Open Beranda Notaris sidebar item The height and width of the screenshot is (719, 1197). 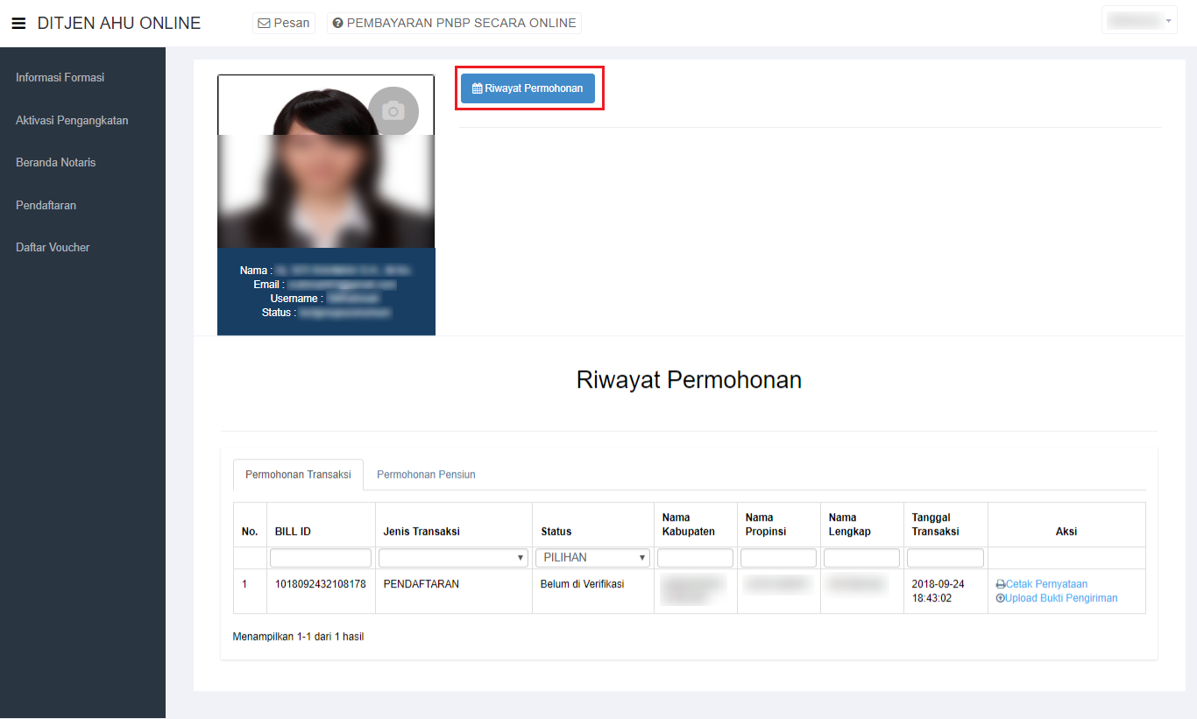pos(55,163)
